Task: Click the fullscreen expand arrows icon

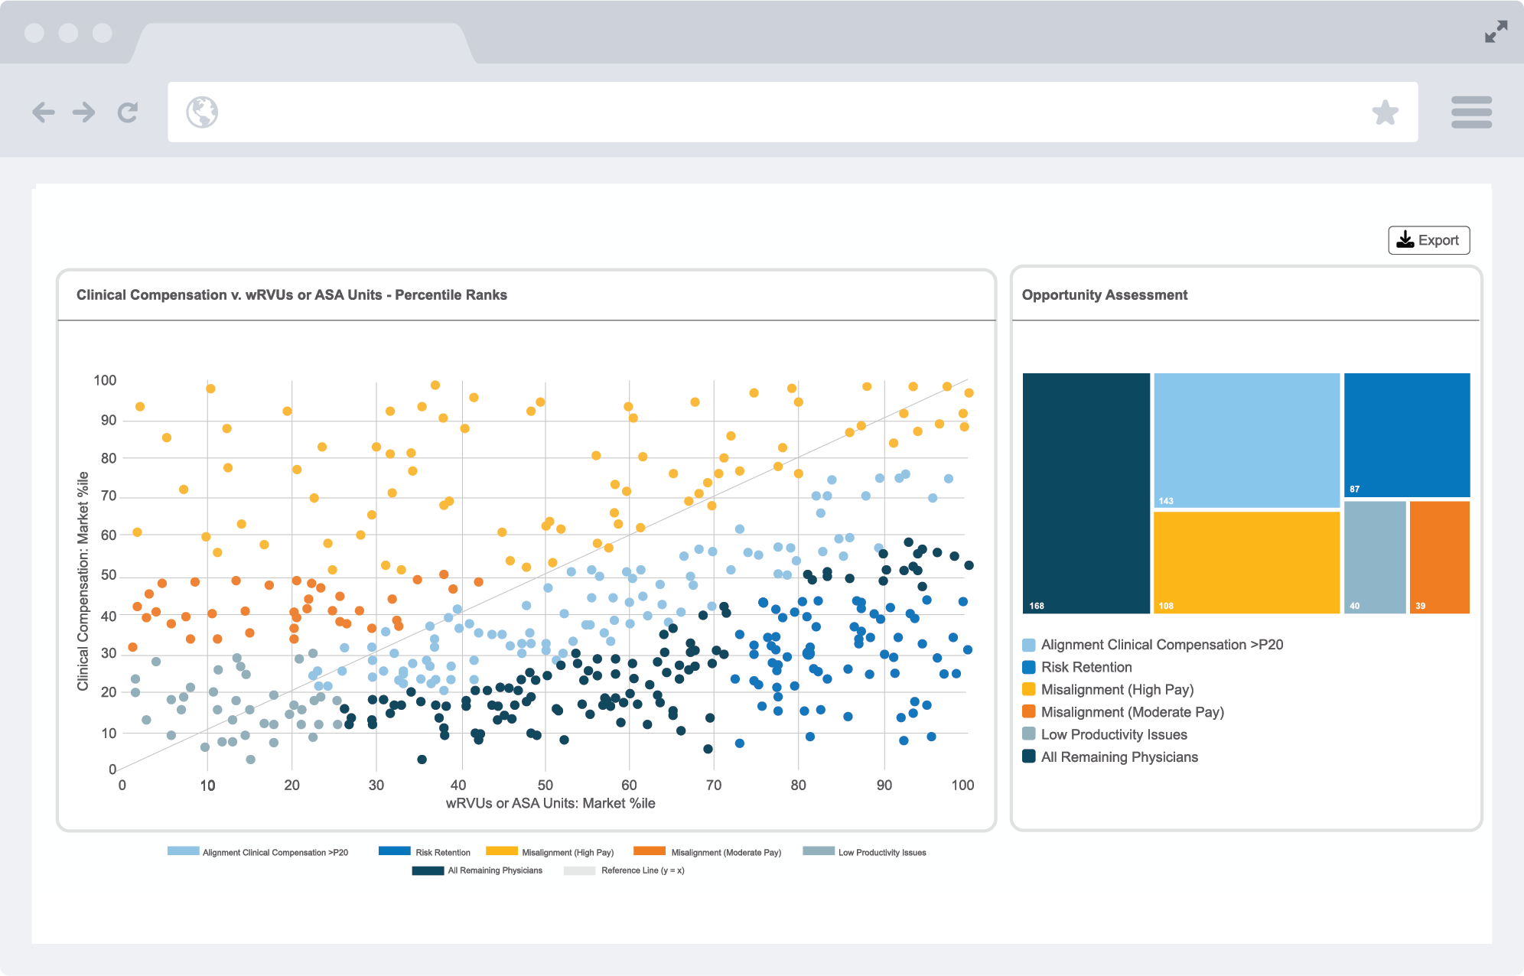Action: (1496, 32)
